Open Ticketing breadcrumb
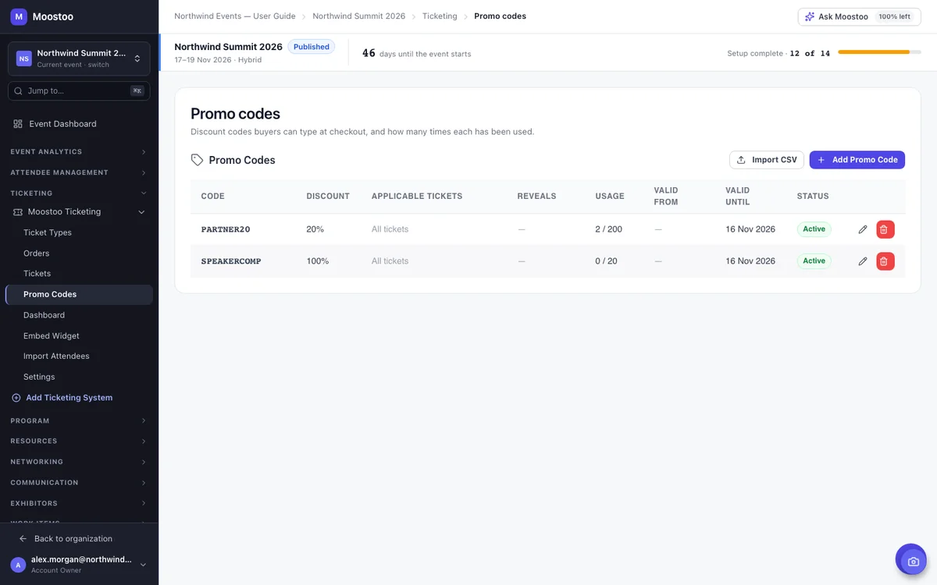The width and height of the screenshot is (937, 585). tap(440, 16)
